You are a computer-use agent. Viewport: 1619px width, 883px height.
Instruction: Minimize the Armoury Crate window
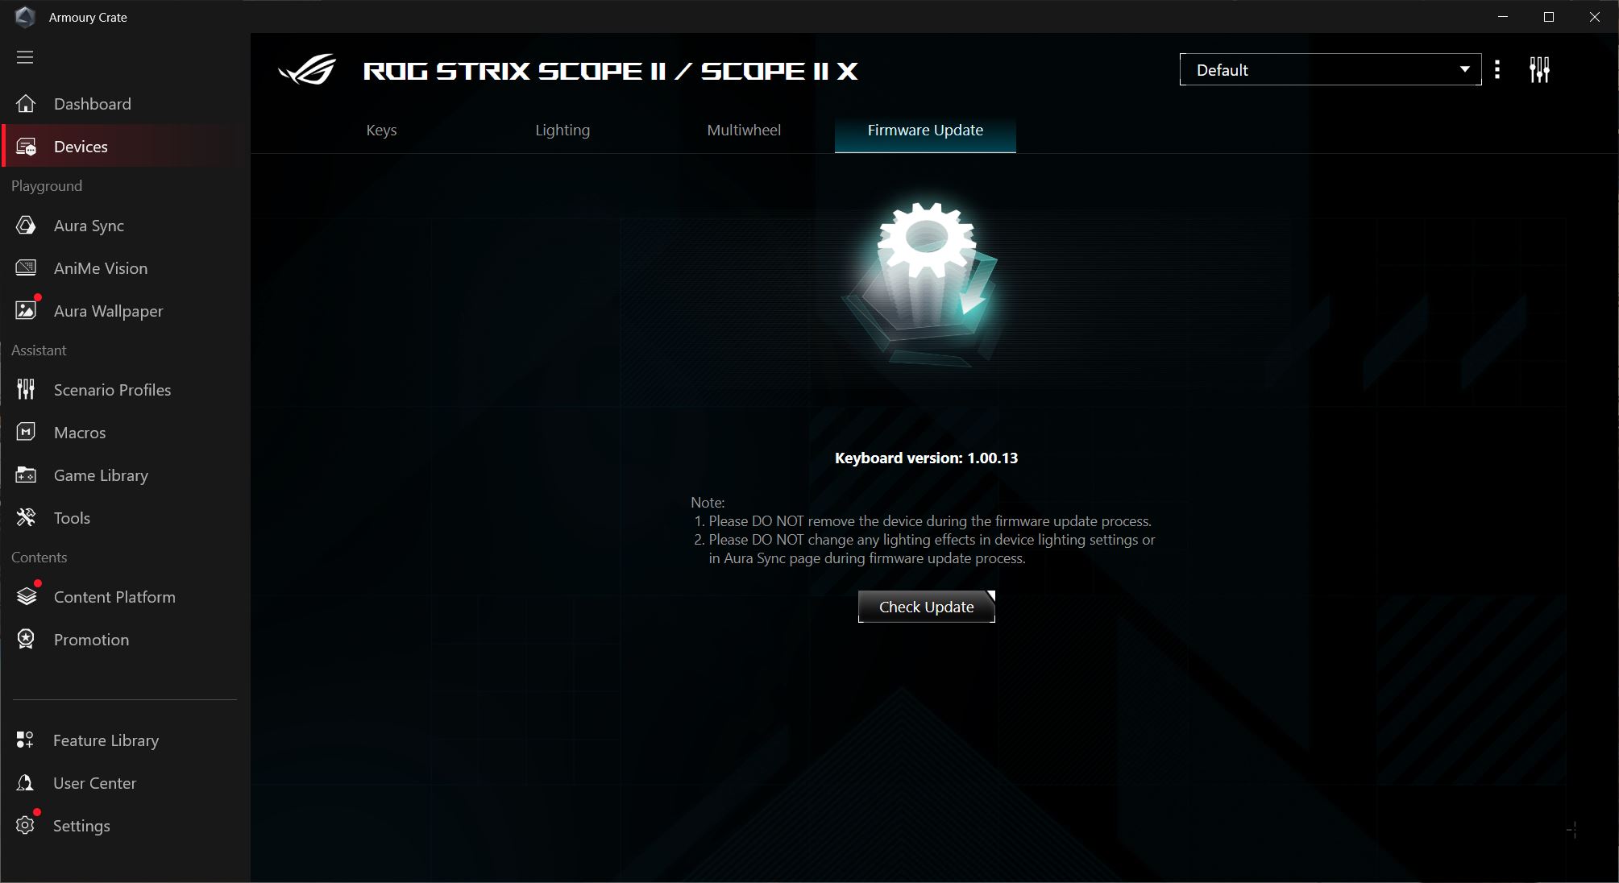tap(1503, 17)
